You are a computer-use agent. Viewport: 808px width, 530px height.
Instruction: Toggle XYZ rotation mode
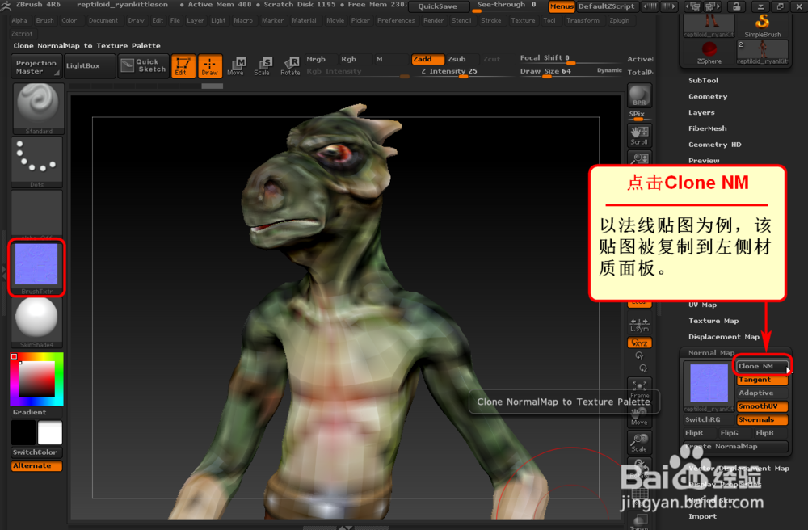639,343
